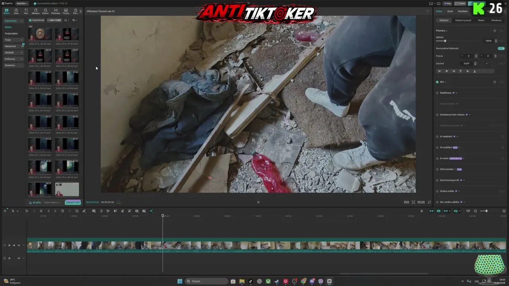Open the Windows Start menu
This screenshot has height=286, width=509.
coord(180,281)
